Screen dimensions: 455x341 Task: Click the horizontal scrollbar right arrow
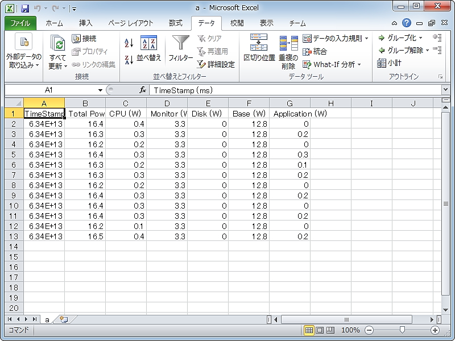[432, 319]
